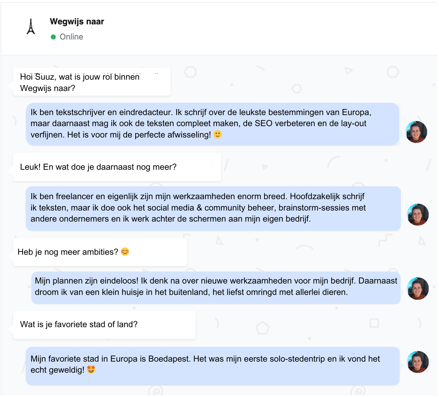Click the green online status dot
Image resolution: width=439 pixels, height=397 pixels.
click(x=53, y=37)
